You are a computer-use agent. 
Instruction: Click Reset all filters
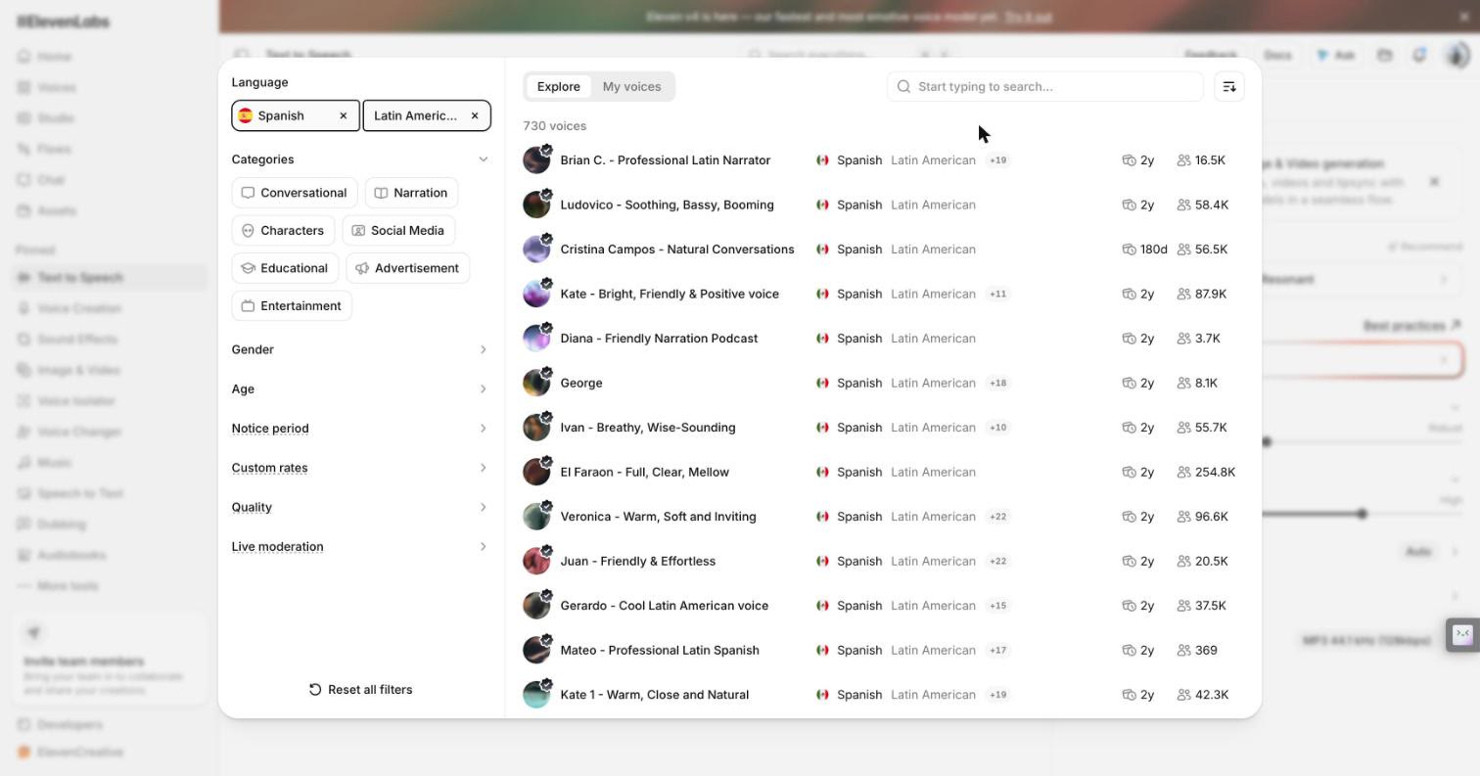coord(360,690)
